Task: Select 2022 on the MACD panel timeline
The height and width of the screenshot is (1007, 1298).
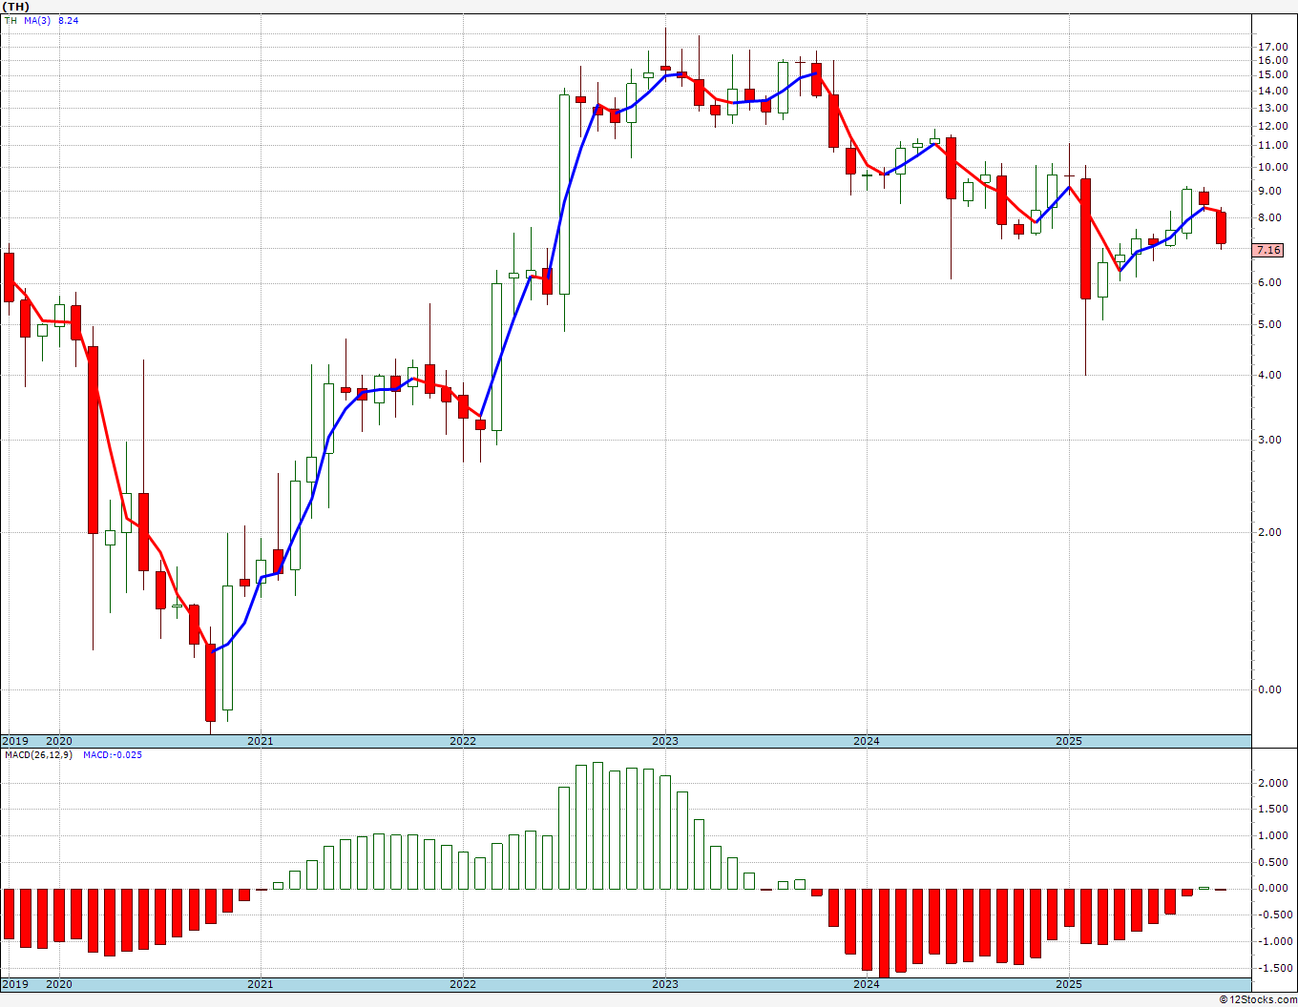Action: 463,984
